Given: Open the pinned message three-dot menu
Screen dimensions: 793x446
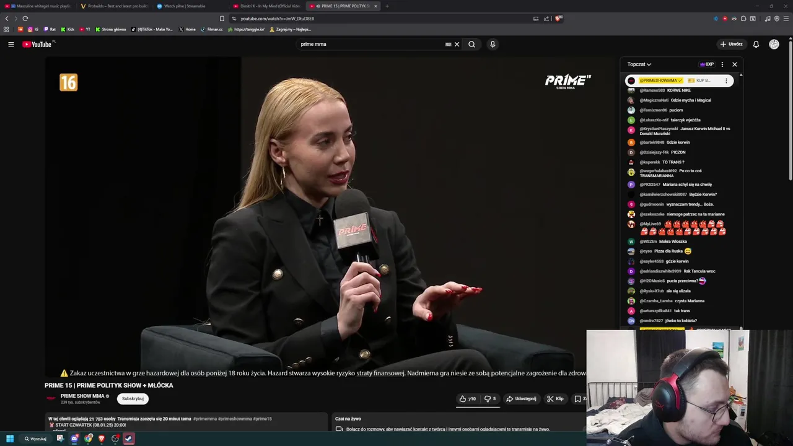Looking at the screenshot, I should (726, 81).
